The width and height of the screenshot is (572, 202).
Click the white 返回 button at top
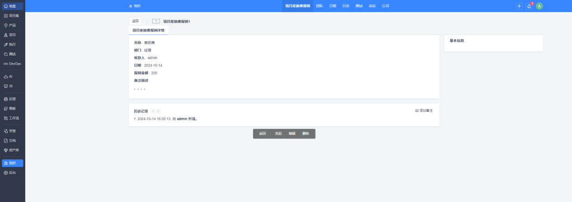coord(135,21)
